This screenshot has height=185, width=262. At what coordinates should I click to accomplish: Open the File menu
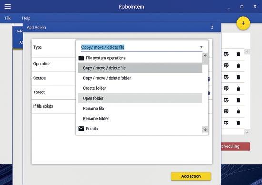[x=8, y=18]
